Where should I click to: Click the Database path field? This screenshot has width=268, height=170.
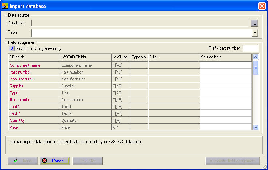[x=139, y=23]
